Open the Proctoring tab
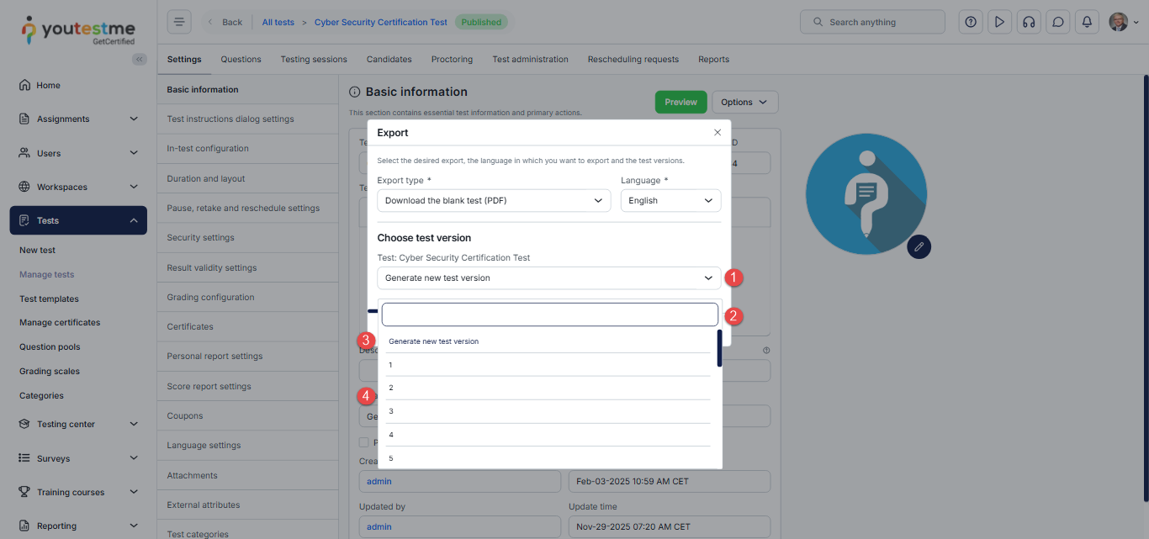1149x539 pixels. click(452, 60)
